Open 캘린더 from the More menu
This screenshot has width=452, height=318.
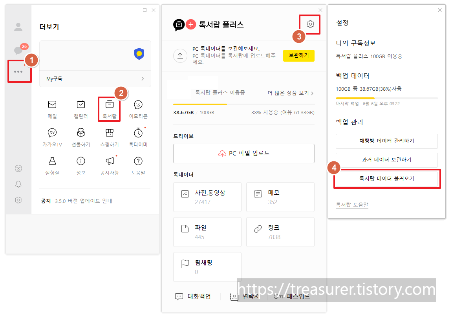81,109
